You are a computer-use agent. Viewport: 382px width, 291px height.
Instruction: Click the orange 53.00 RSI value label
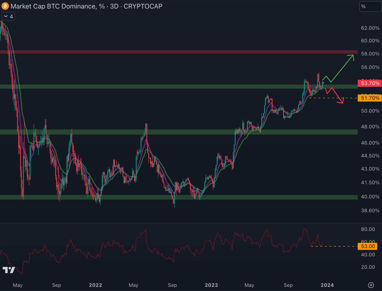[x=368, y=246]
